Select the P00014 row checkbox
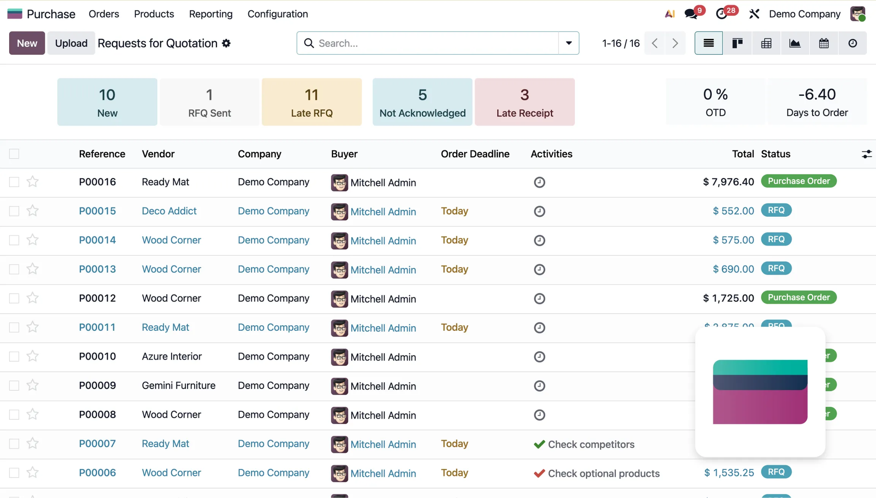 tap(14, 240)
